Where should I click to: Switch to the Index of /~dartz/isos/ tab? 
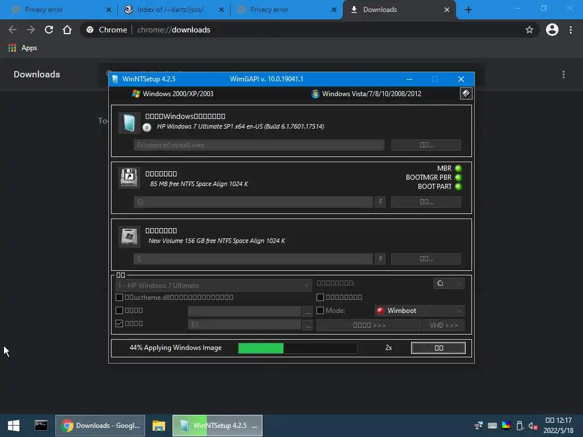[173, 10]
